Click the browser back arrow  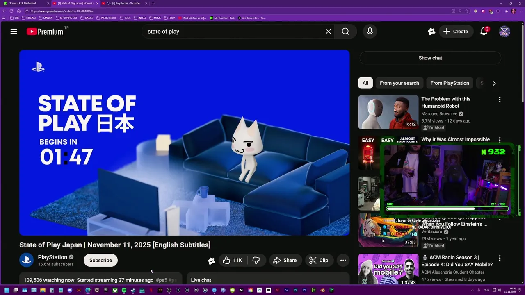[x=4, y=11]
